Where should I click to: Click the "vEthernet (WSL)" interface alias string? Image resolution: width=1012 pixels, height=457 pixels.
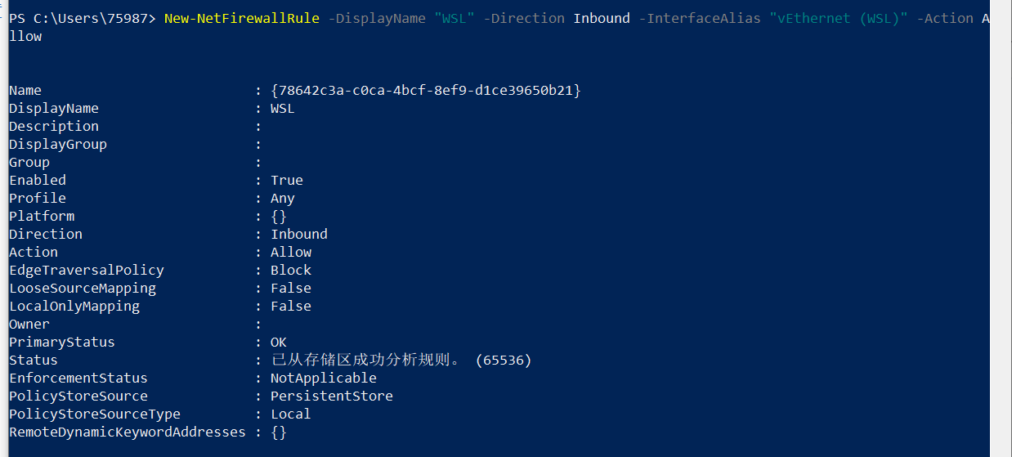tap(838, 19)
